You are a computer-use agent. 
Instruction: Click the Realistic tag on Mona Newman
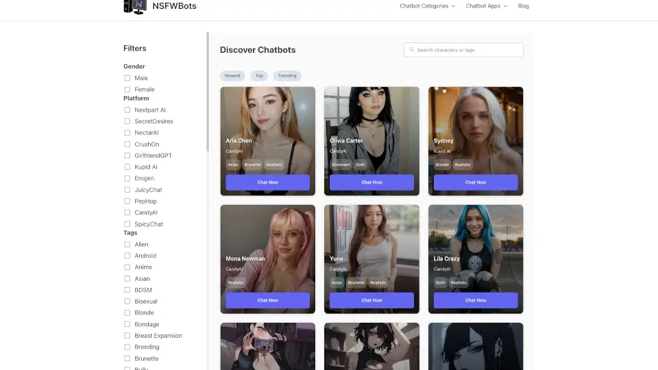tap(236, 283)
